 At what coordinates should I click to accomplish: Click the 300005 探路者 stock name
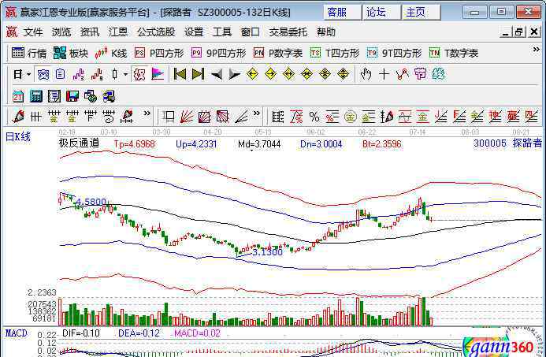[507, 143]
